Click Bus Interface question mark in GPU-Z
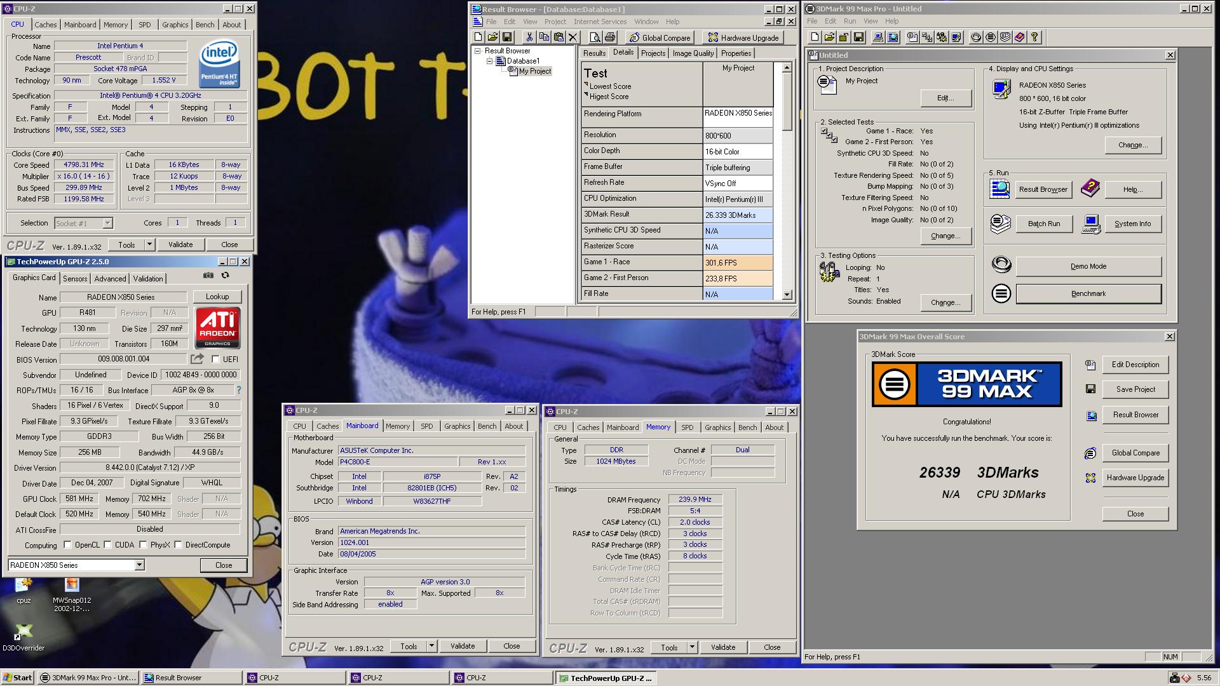1220x686 pixels. point(239,390)
